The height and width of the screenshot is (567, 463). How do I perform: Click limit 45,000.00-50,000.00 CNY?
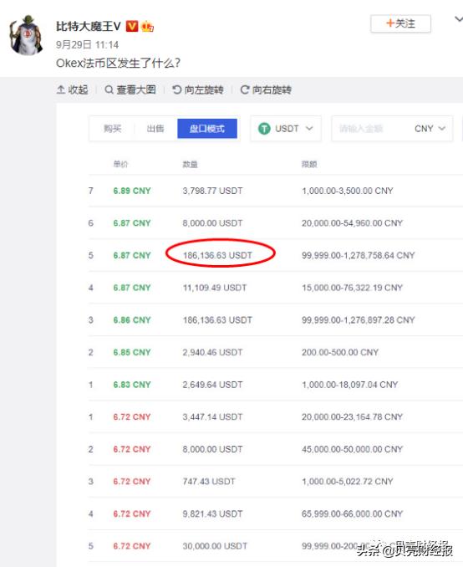click(352, 449)
